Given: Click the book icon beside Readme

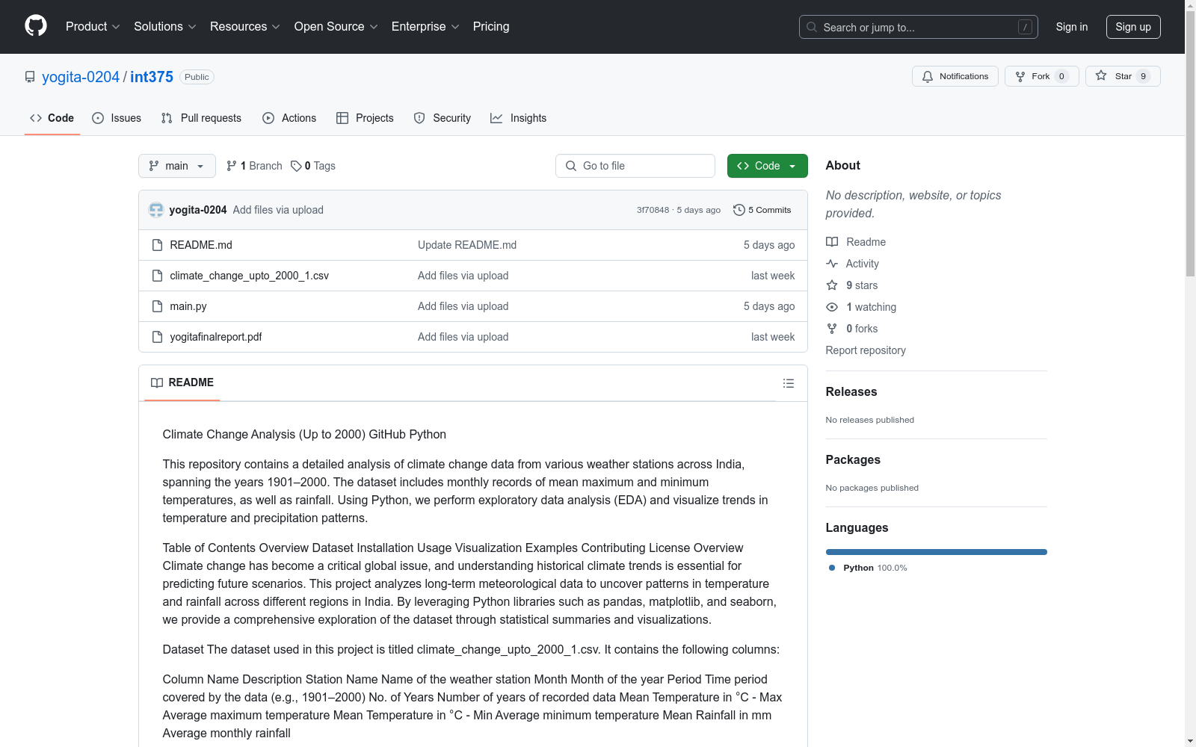Looking at the screenshot, I should pos(832,242).
